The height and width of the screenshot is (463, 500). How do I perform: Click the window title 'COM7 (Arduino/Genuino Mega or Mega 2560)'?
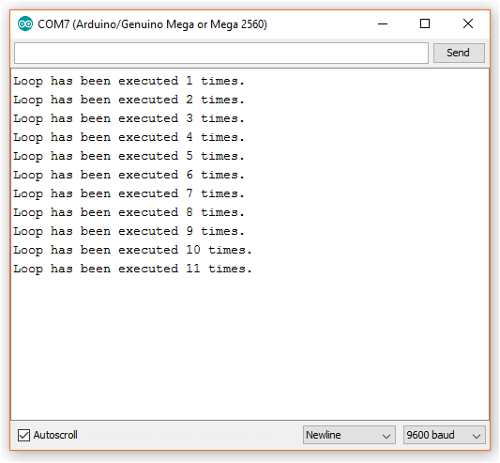(x=152, y=24)
